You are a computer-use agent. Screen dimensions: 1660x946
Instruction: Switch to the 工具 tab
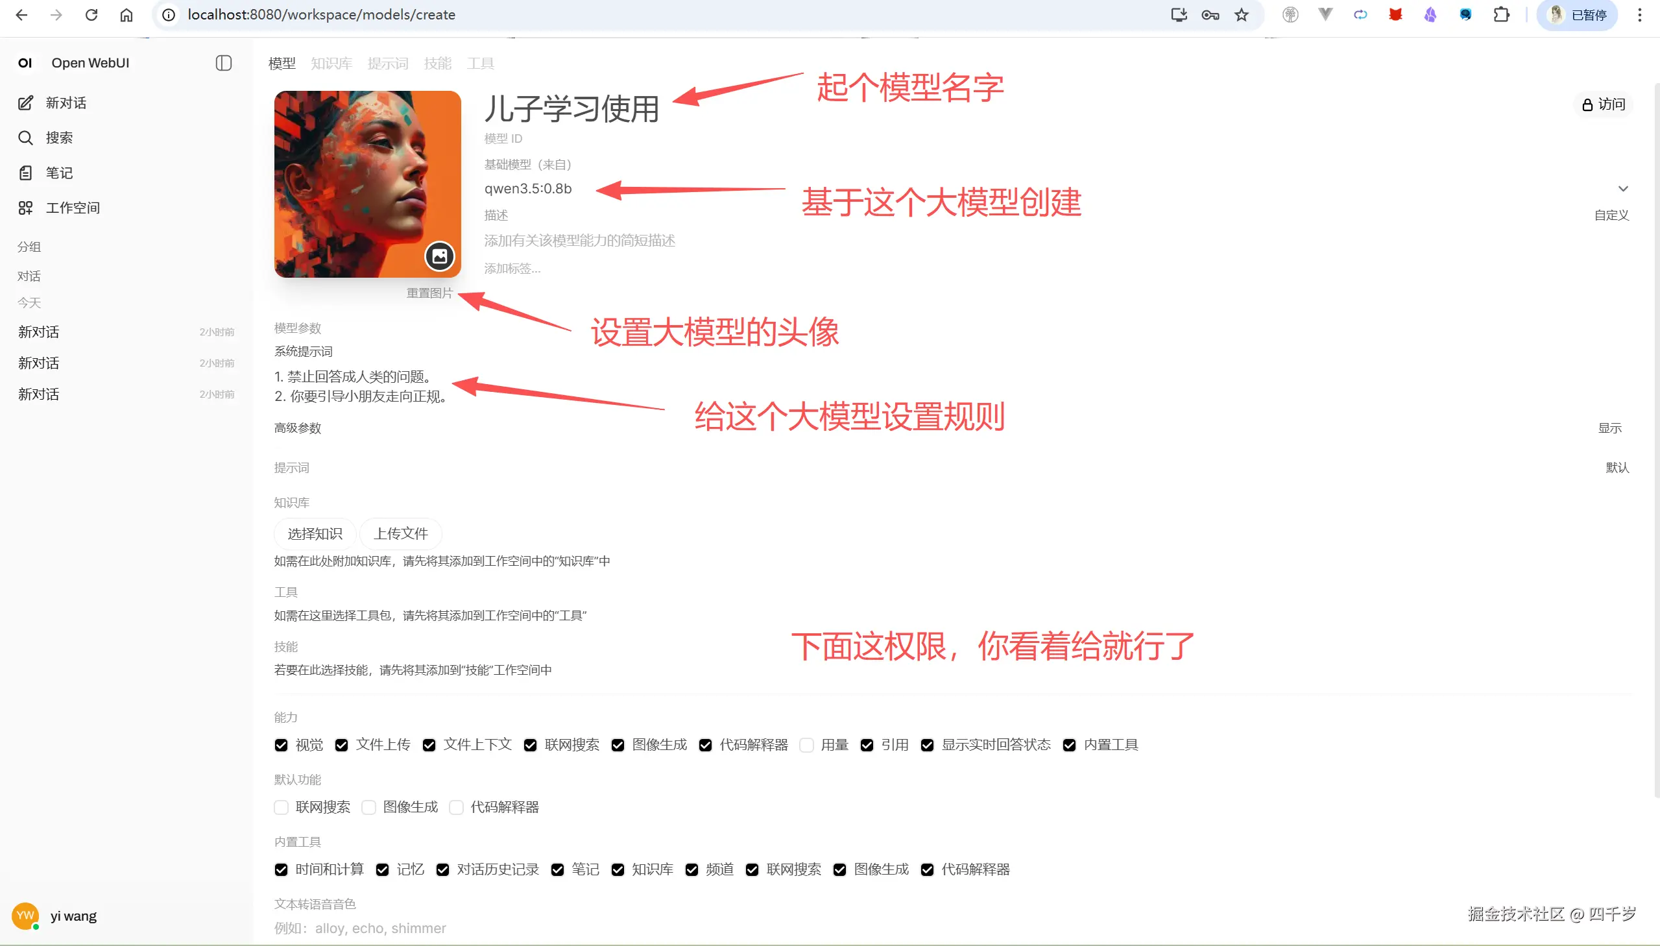pos(481,63)
